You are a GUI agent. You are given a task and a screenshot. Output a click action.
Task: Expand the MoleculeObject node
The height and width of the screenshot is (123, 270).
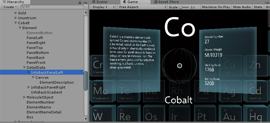(x=24, y=97)
